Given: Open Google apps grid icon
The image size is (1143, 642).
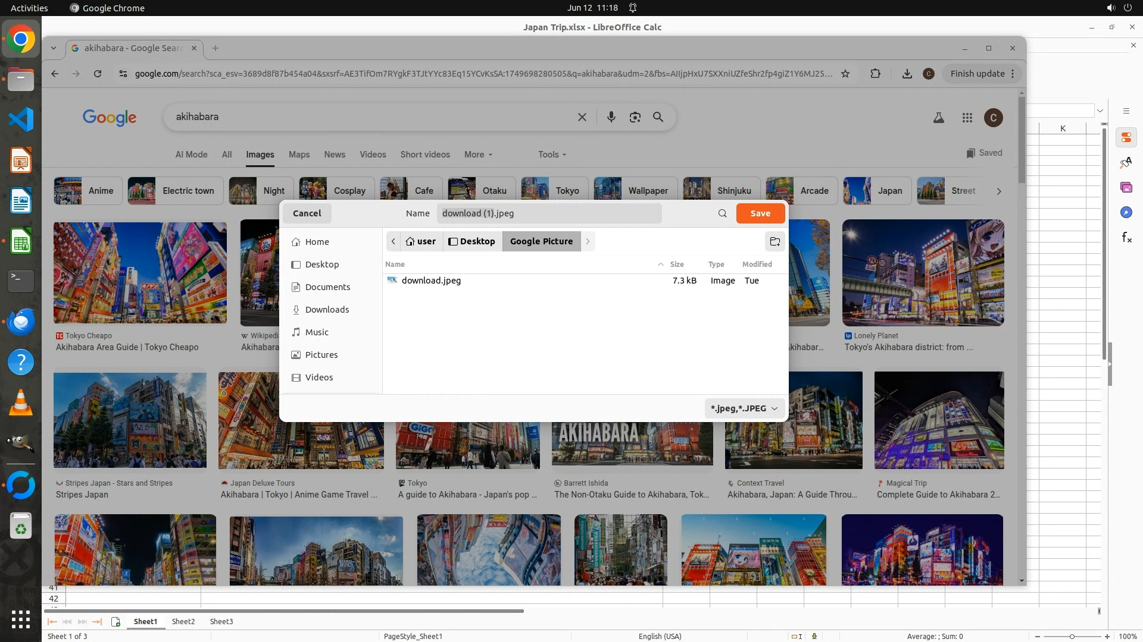Looking at the screenshot, I should click(967, 118).
